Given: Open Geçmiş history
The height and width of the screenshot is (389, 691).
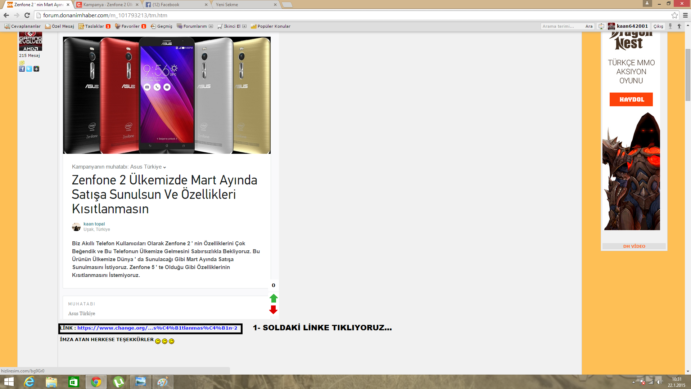Looking at the screenshot, I should (x=161, y=26).
